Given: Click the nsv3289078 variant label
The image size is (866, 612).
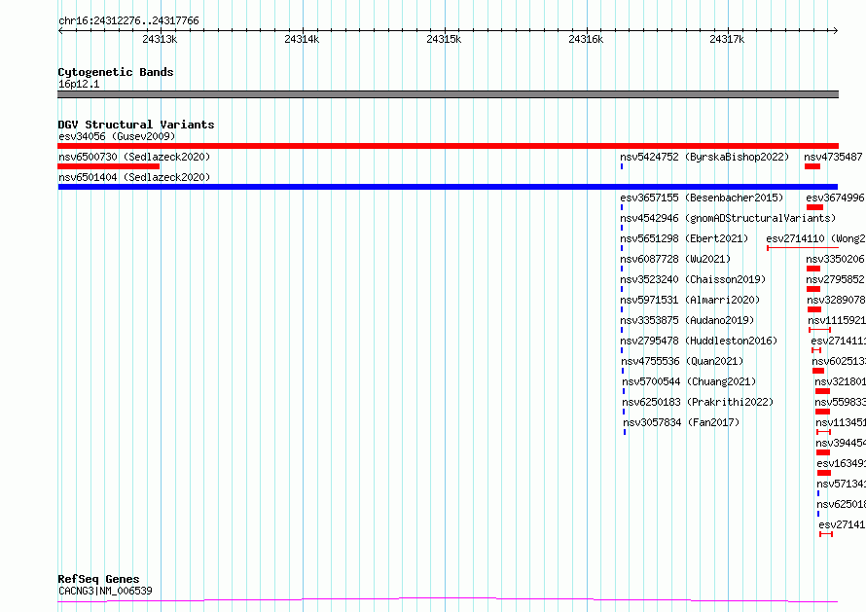Looking at the screenshot, I should (836, 300).
